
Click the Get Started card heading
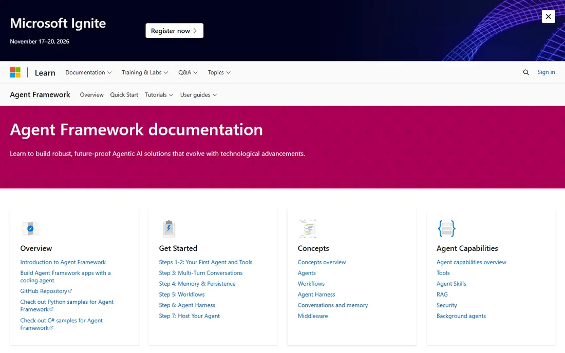(178, 248)
